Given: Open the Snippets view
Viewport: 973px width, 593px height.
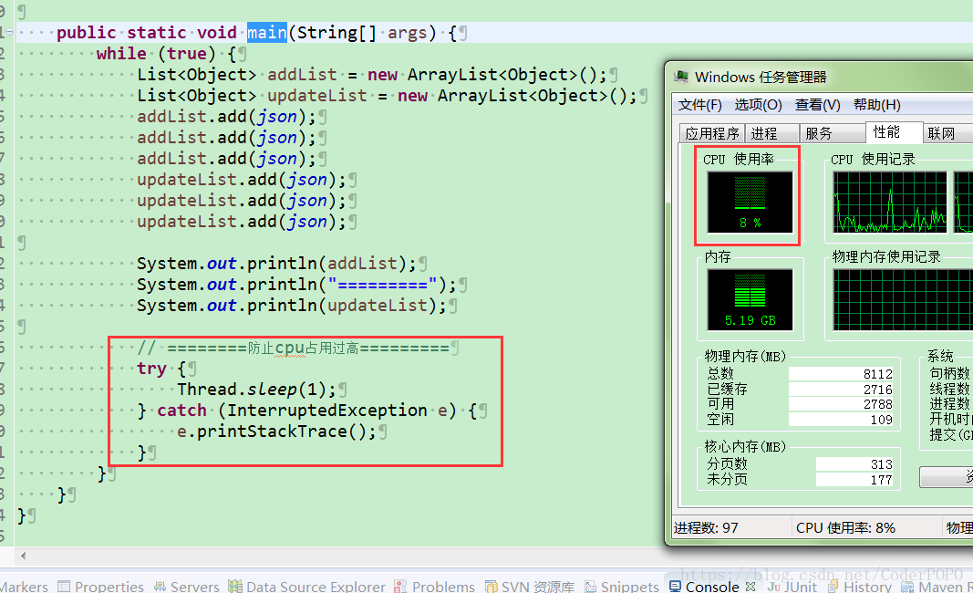Looking at the screenshot, I should [x=632, y=586].
